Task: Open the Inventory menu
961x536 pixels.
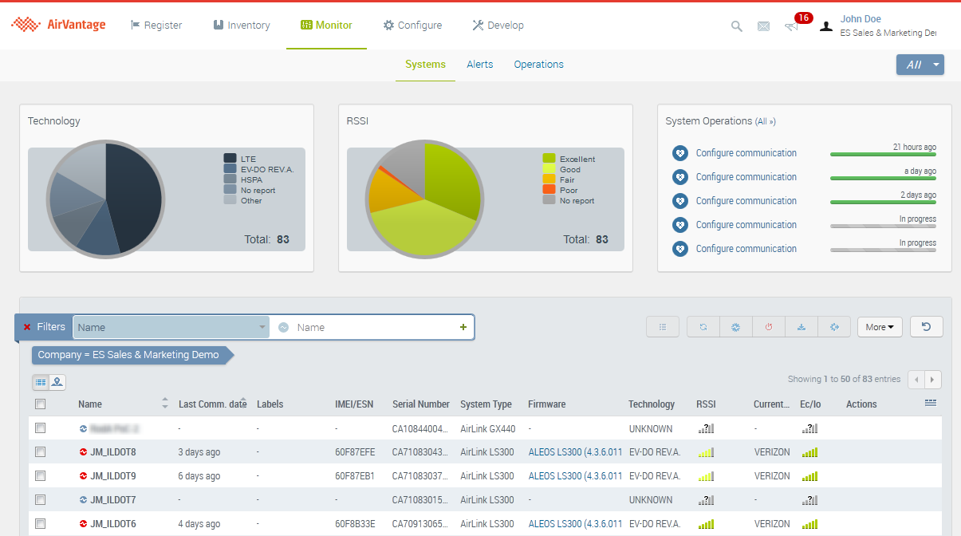Action: (242, 26)
